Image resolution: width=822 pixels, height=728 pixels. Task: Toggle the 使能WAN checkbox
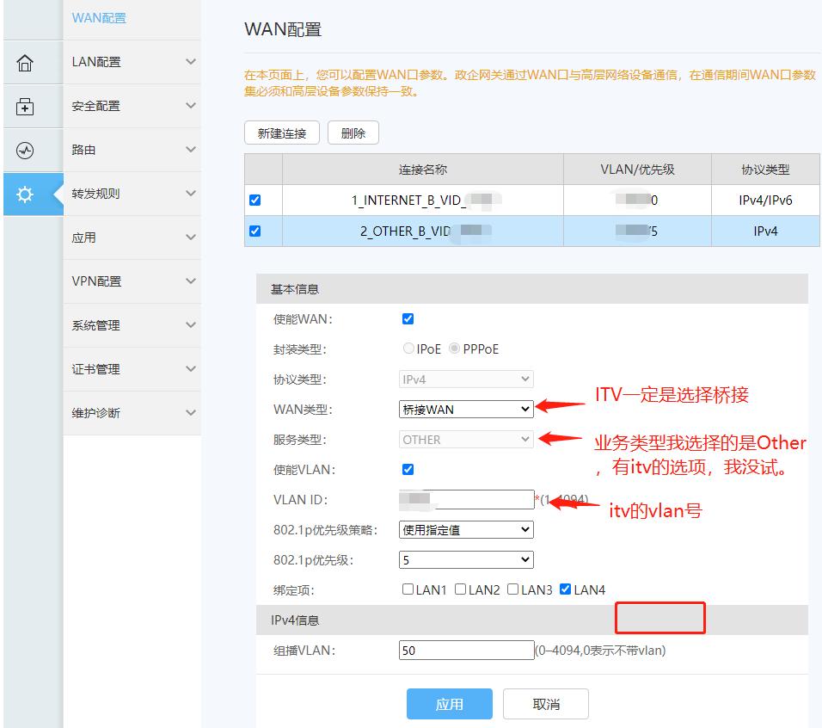tap(408, 318)
